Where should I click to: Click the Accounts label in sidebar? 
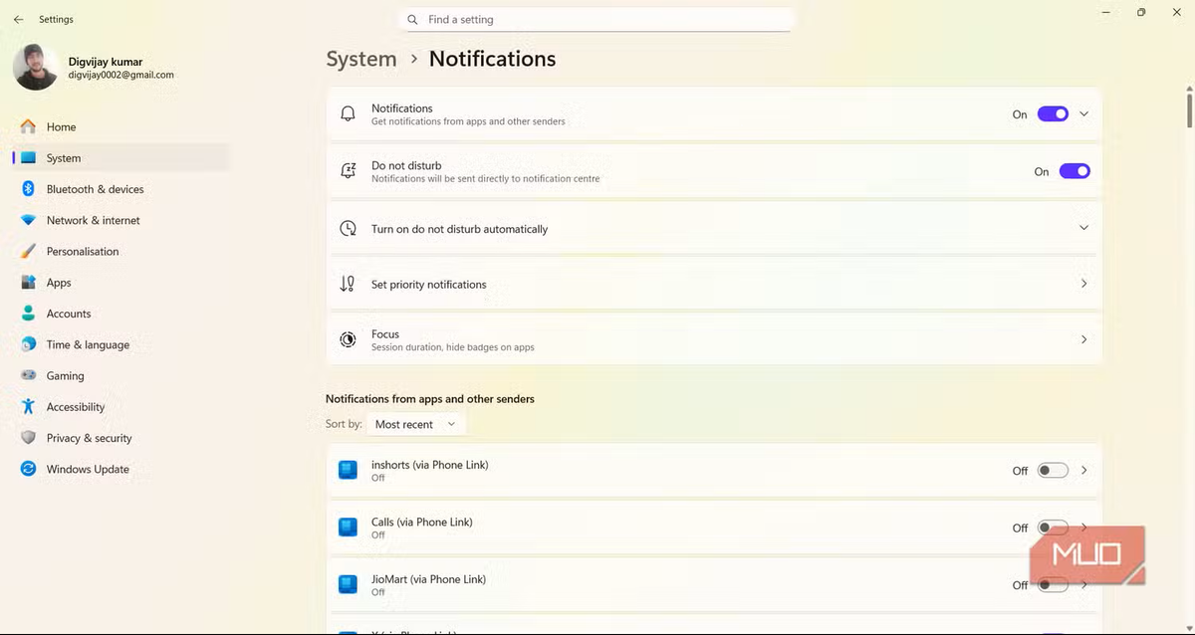(x=69, y=314)
